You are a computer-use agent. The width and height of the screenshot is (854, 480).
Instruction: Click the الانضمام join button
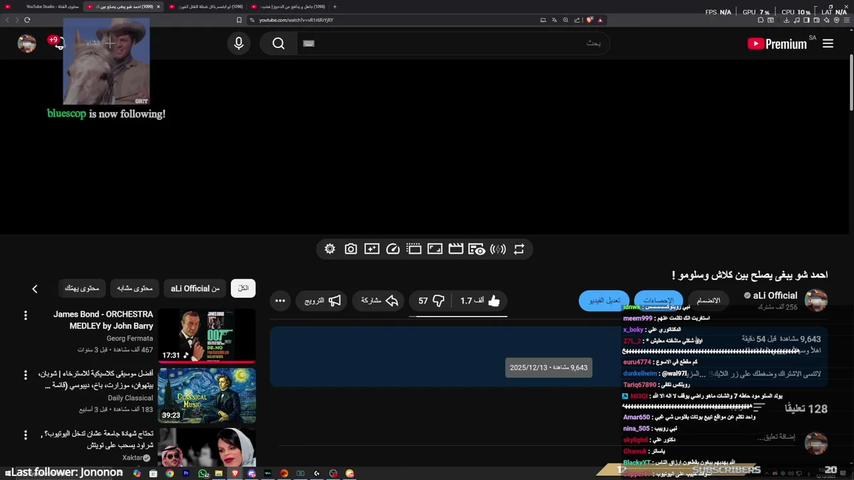pos(709,301)
